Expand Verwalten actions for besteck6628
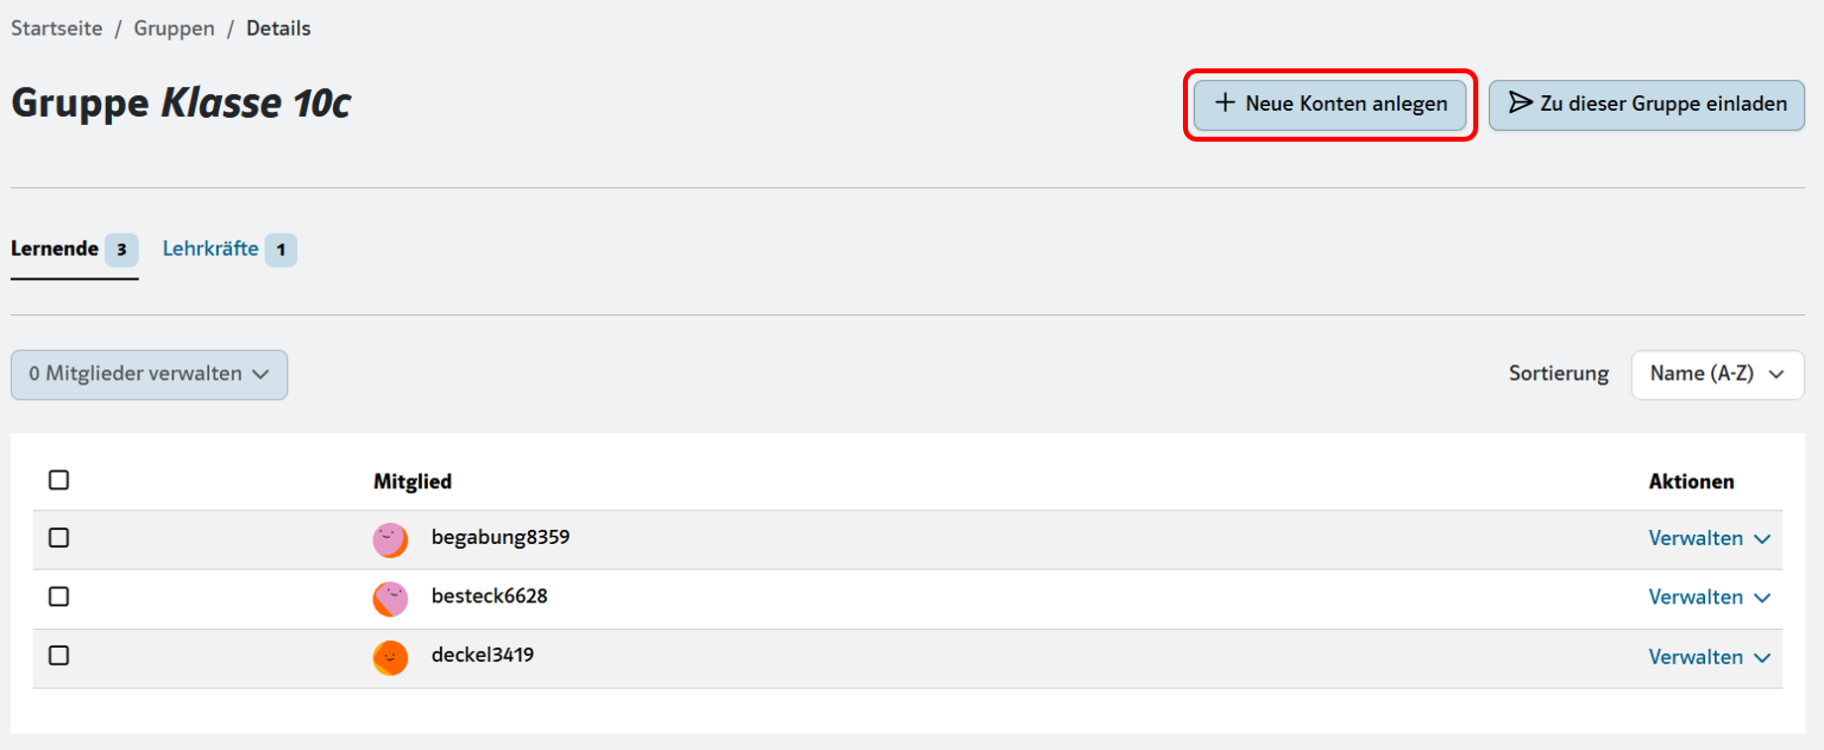This screenshot has height=750, width=1824. click(x=1709, y=597)
